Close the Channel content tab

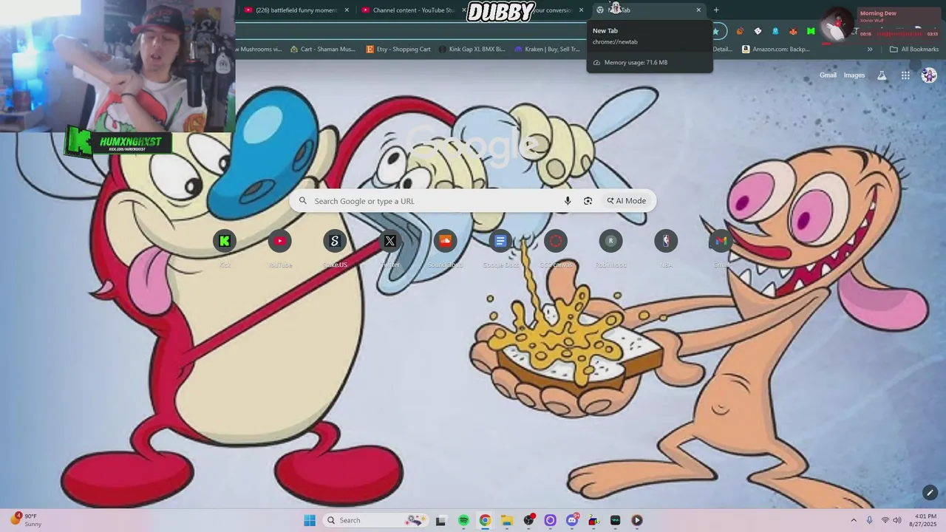[x=464, y=10]
